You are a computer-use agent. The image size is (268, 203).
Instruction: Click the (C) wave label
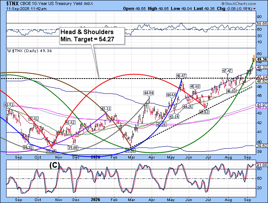tap(54, 165)
